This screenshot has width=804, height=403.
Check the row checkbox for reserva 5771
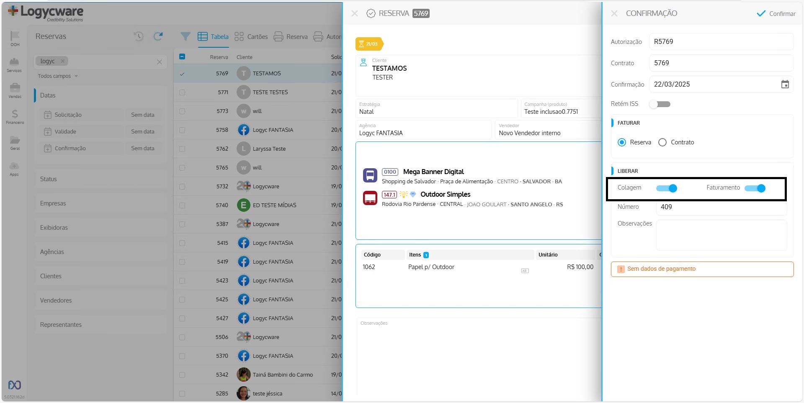click(x=182, y=92)
